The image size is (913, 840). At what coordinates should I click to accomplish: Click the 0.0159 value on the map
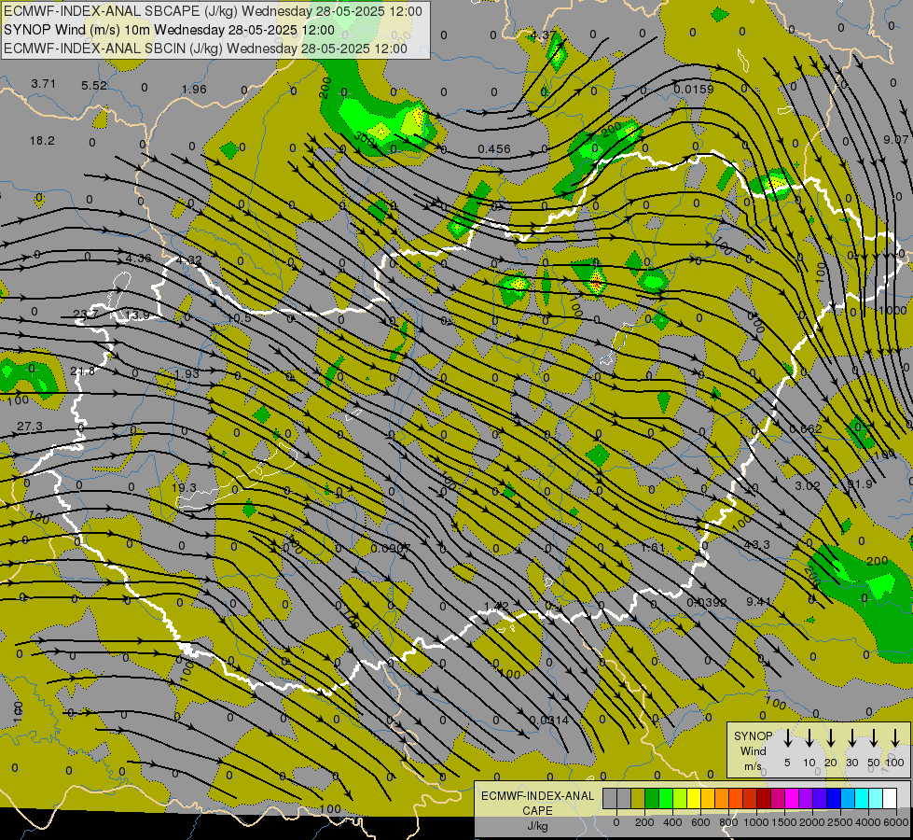point(694,89)
